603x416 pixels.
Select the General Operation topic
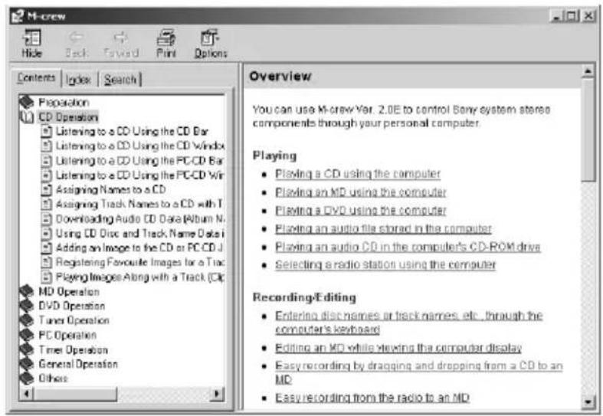tap(78, 364)
